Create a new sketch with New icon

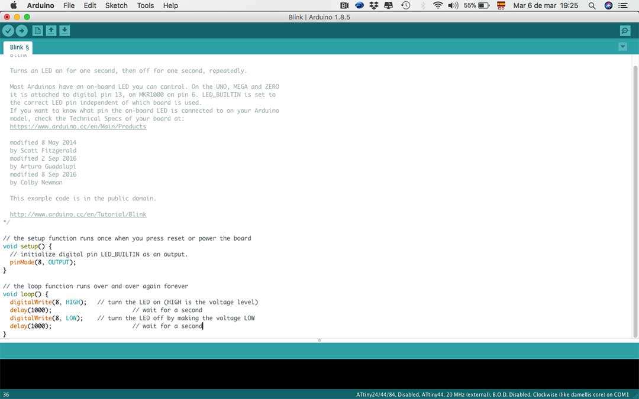click(x=37, y=31)
